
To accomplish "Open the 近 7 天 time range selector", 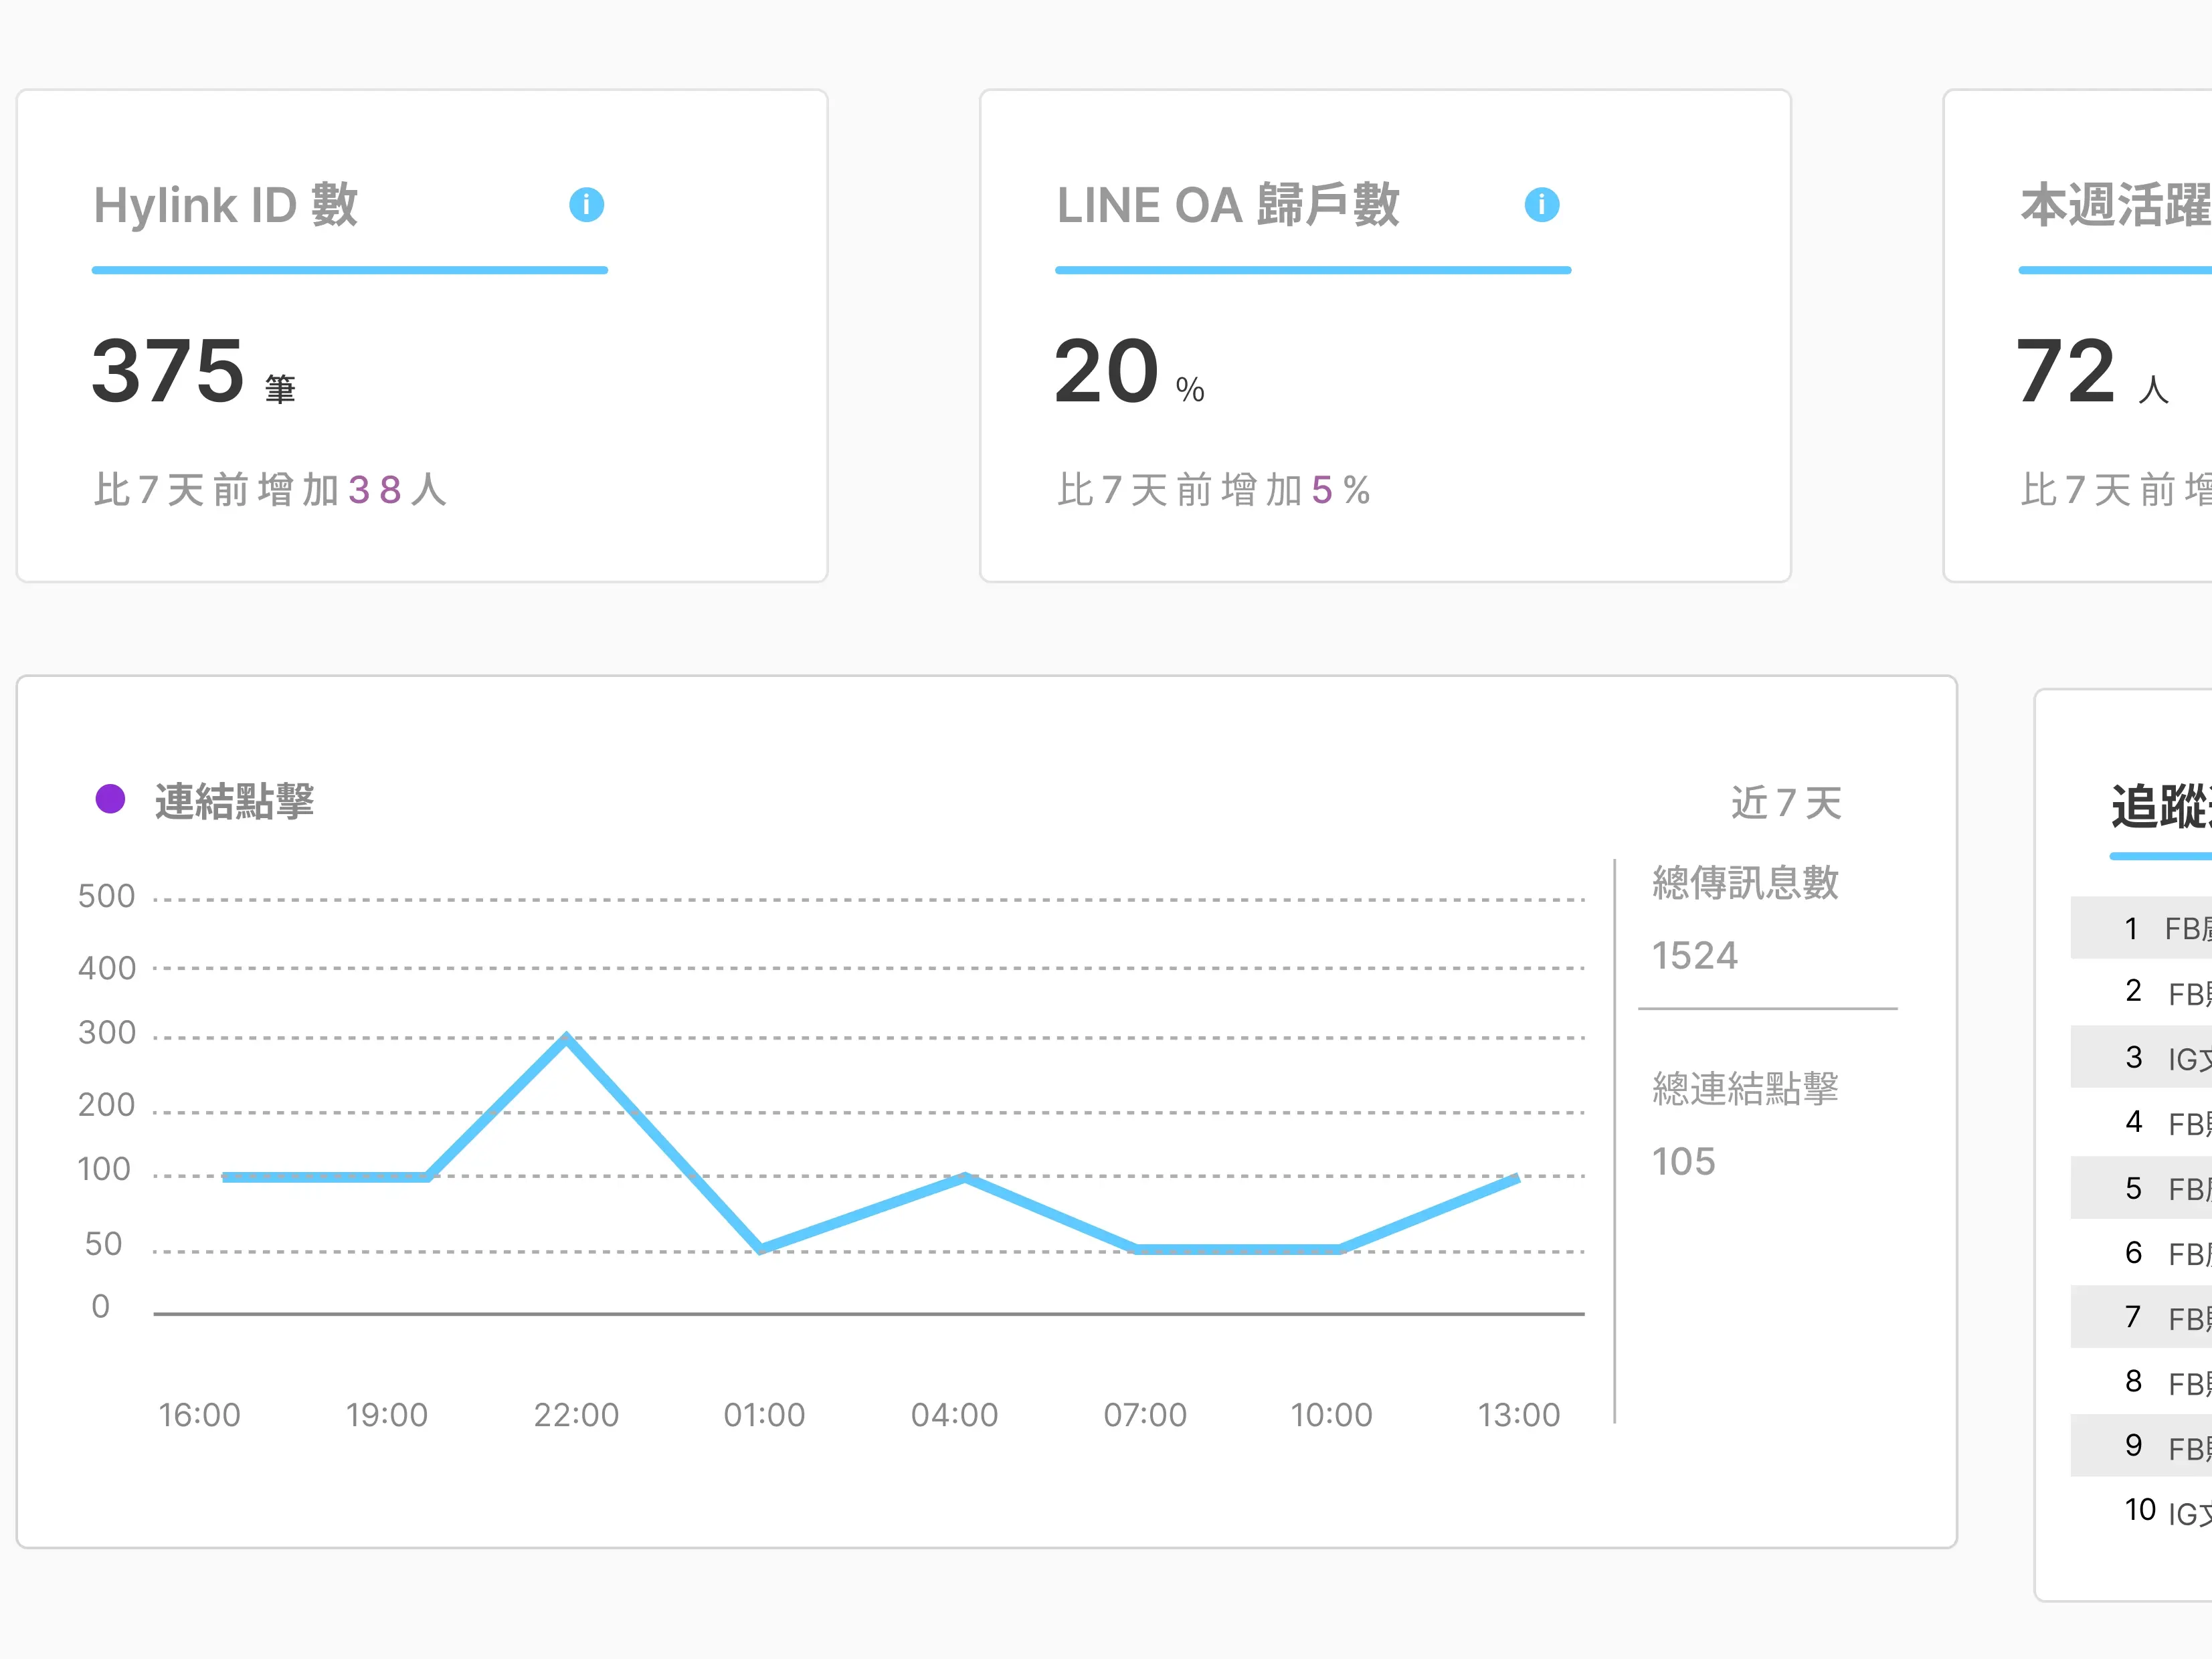I will tap(1786, 802).
